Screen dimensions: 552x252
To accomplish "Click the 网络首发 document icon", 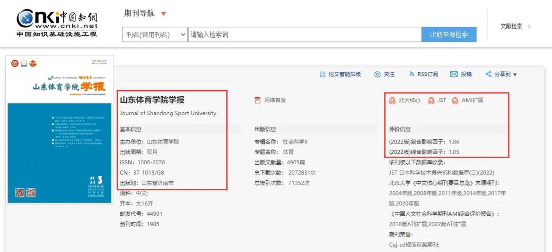I will (258, 100).
